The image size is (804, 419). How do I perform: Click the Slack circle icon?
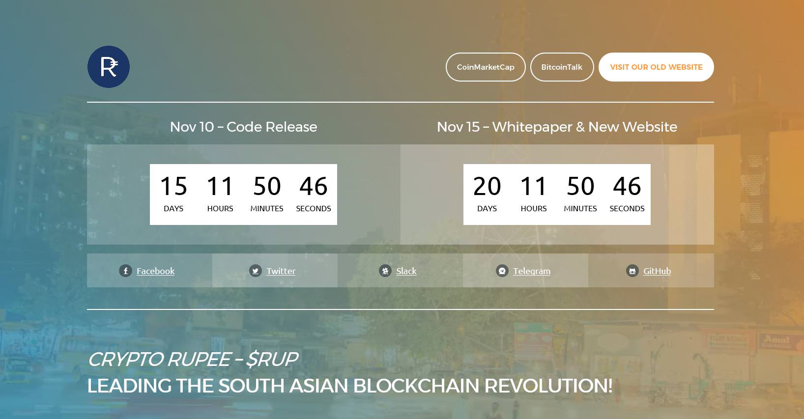[385, 271]
